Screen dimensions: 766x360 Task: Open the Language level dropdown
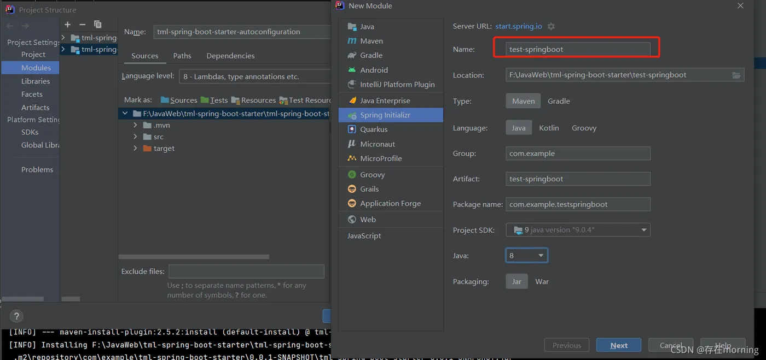pos(255,76)
